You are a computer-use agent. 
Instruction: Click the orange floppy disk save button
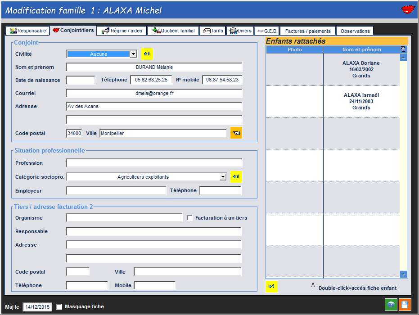pos(404,305)
